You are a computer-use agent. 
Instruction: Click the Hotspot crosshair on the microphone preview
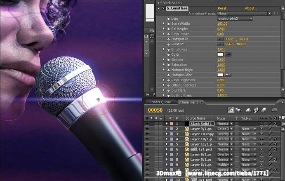tap(98, 99)
